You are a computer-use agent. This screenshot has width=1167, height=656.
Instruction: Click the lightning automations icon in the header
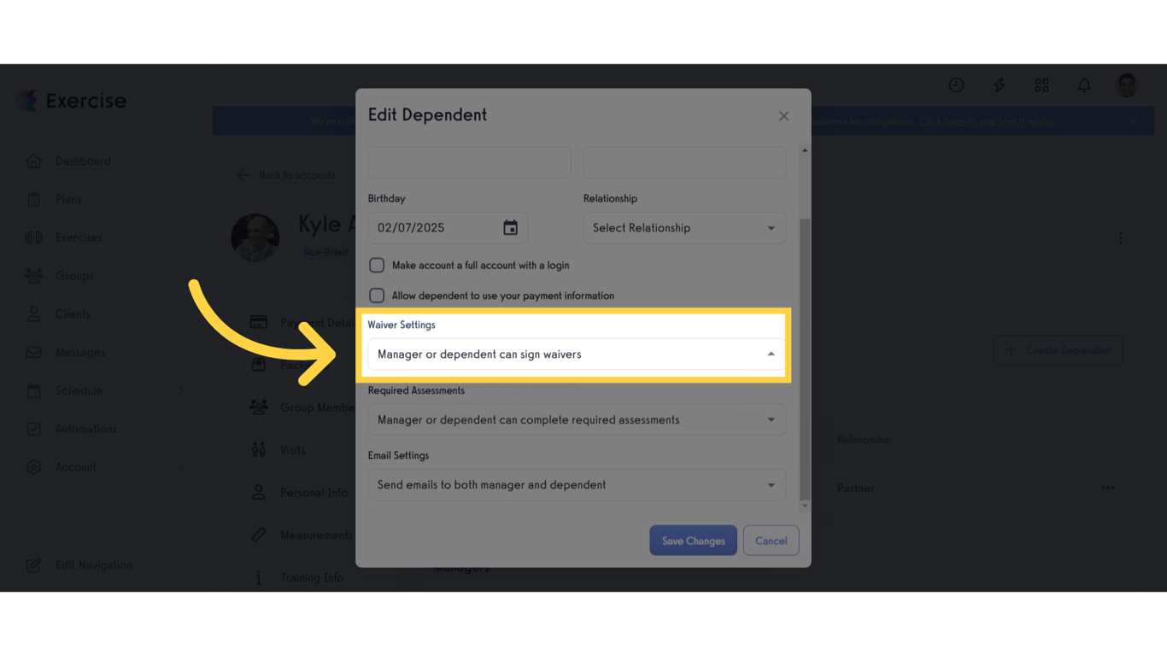point(999,85)
